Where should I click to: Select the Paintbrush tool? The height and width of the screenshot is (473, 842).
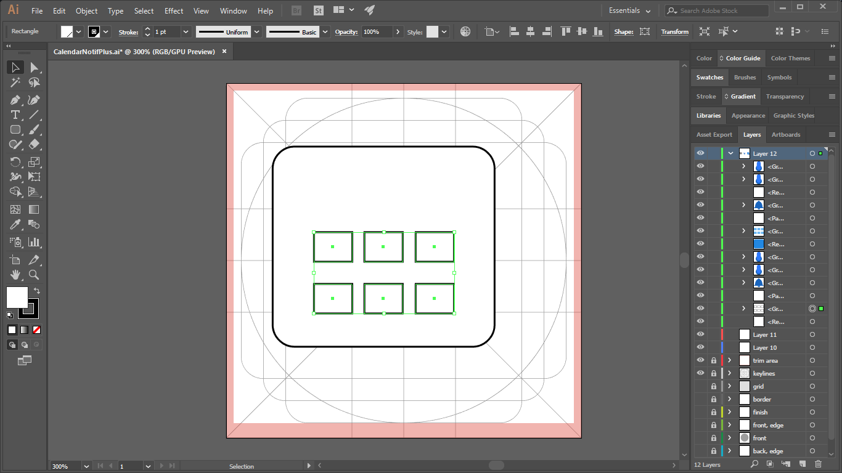pyautogui.click(x=35, y=130)
